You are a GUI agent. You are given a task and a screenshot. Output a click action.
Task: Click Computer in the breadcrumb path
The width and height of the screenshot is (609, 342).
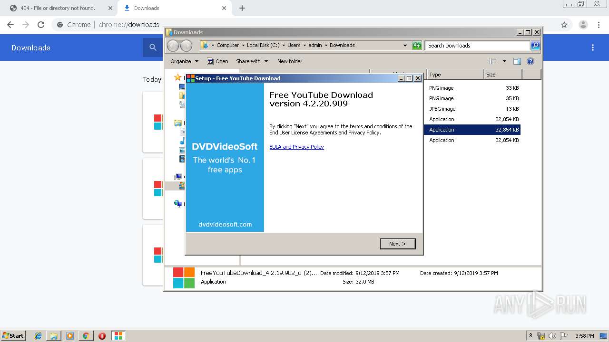[227, 46]
